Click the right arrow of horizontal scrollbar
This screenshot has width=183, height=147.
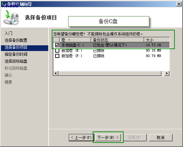pyautogui.click(x=167, y=73)
